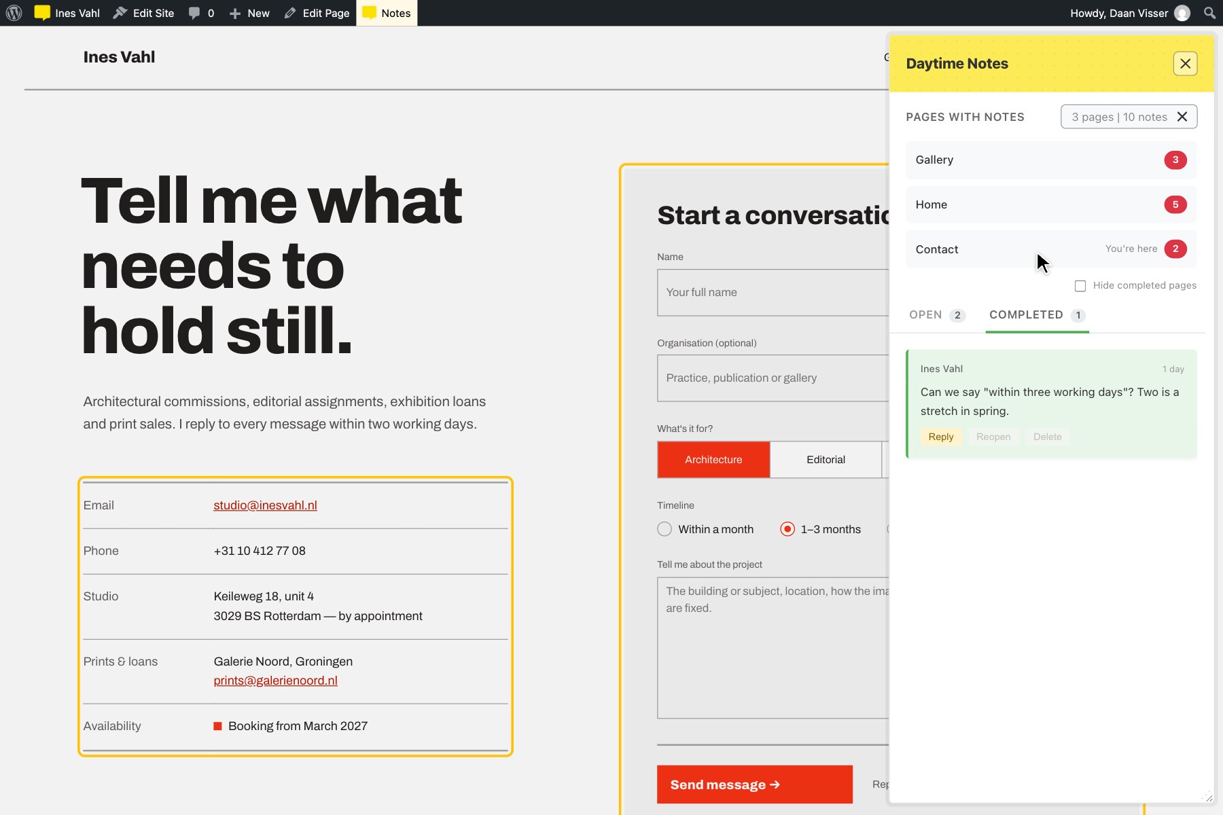Viewport: 1223px width, 815px height.
Task: Open the Gallery page notes
Action: click(1051, 160)
